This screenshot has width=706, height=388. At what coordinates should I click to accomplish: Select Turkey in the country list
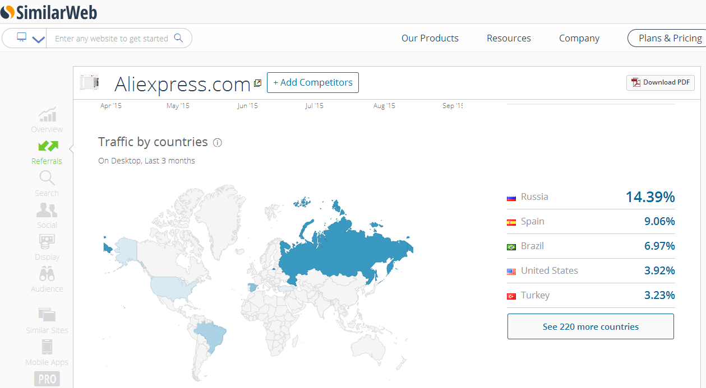(535, 295)
